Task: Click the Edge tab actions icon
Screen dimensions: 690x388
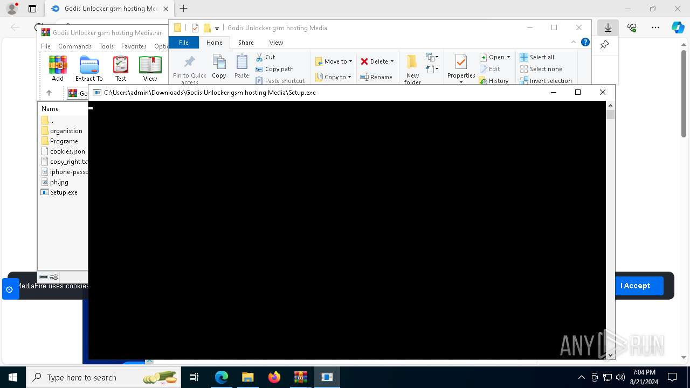Action: (32, 9)
